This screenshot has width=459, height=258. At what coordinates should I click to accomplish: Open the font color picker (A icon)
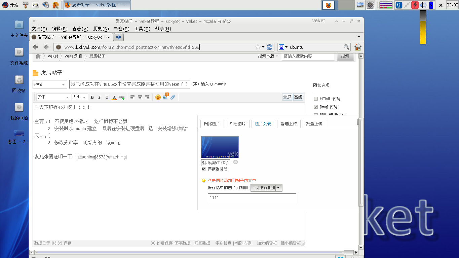point(114,97)
